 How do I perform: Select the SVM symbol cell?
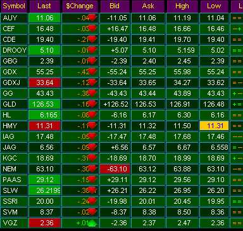(14, 212)
